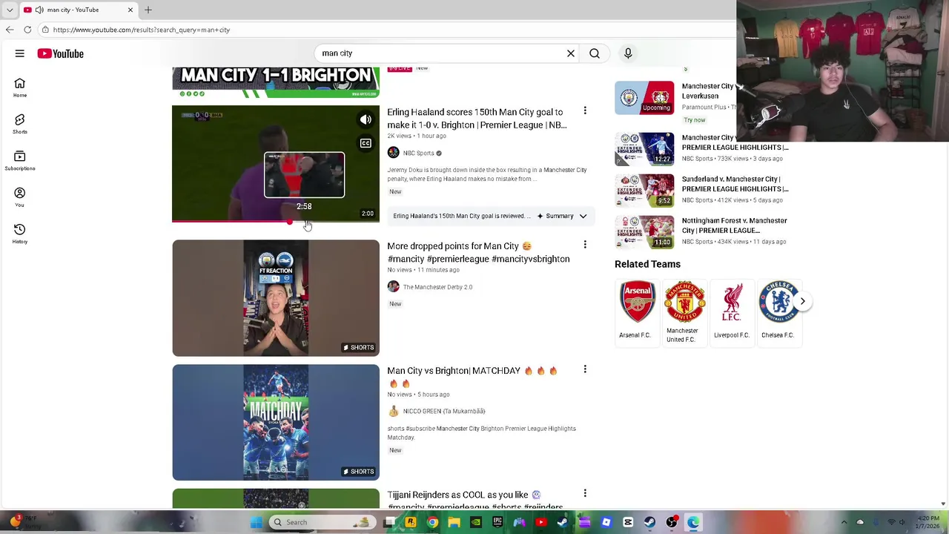This screenshot has width=949, height=534.
Task: Open the NICCO GREEN channel
Action: [x=444, y=411]
